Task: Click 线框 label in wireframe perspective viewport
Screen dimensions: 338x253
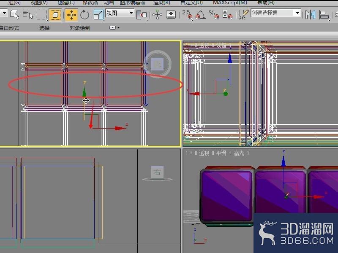Action: click(x=221, y=45)
